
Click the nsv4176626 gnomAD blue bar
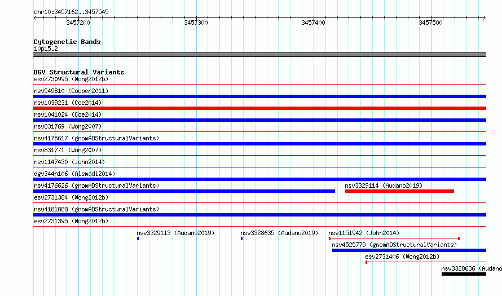[x=184, y=191]
